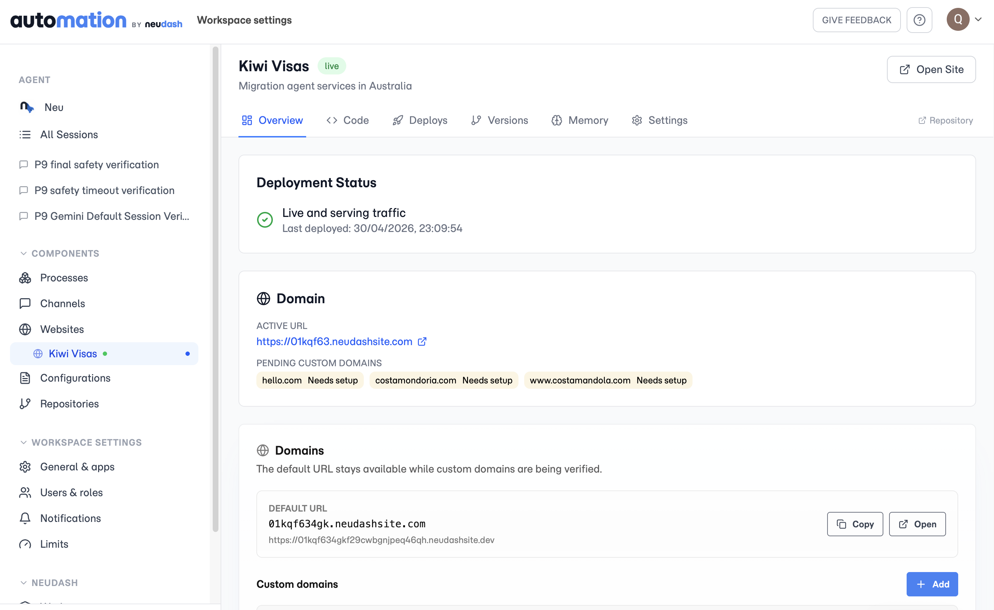Switch to the Versions tab
The width and height of the screenshot is (994, 610).
click(500, 120)
